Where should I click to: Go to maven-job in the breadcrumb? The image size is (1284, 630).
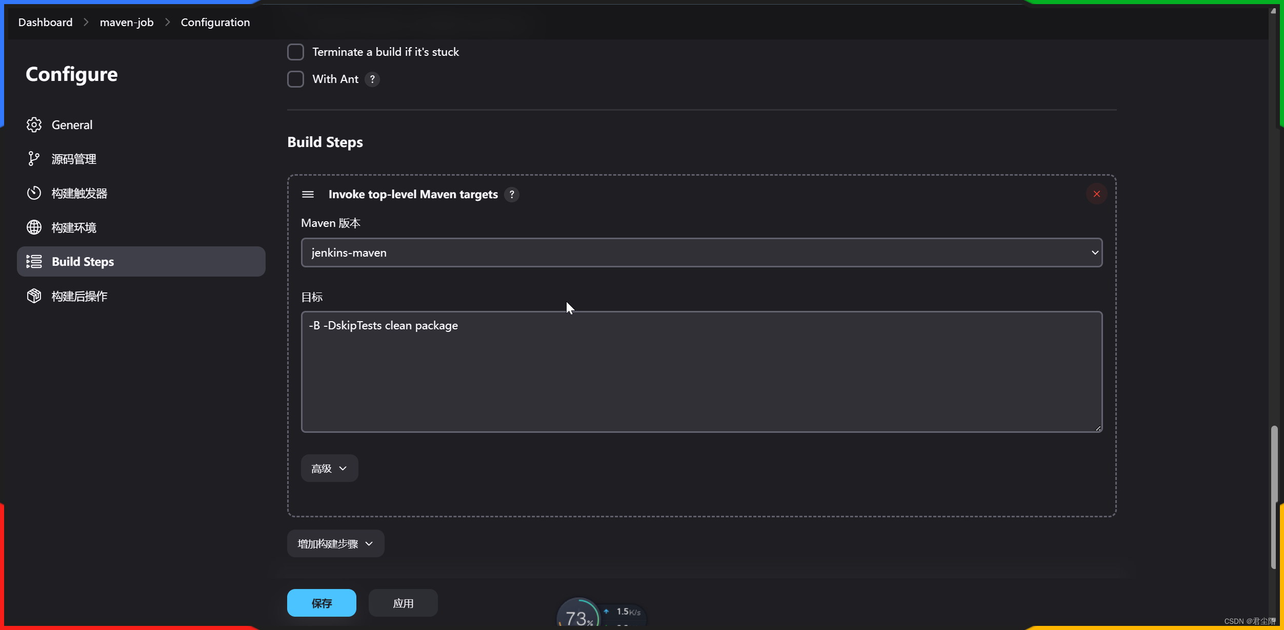[x=126, y=23]
